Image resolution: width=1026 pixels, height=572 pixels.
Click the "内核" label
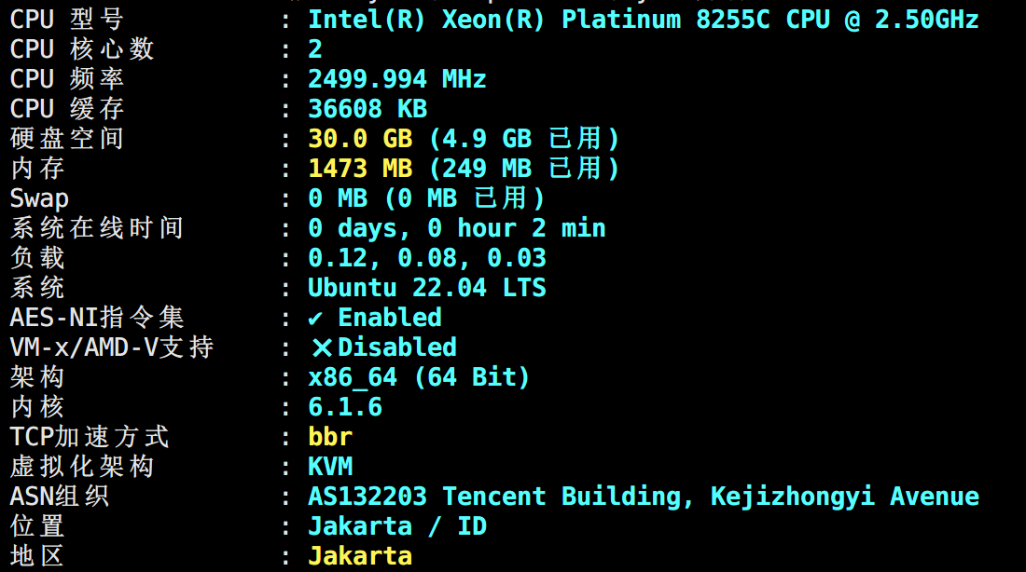click(37, 407)
